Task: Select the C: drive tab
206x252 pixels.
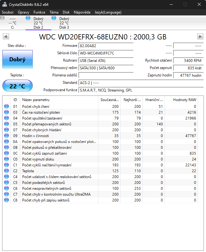Action: (13, 23)
